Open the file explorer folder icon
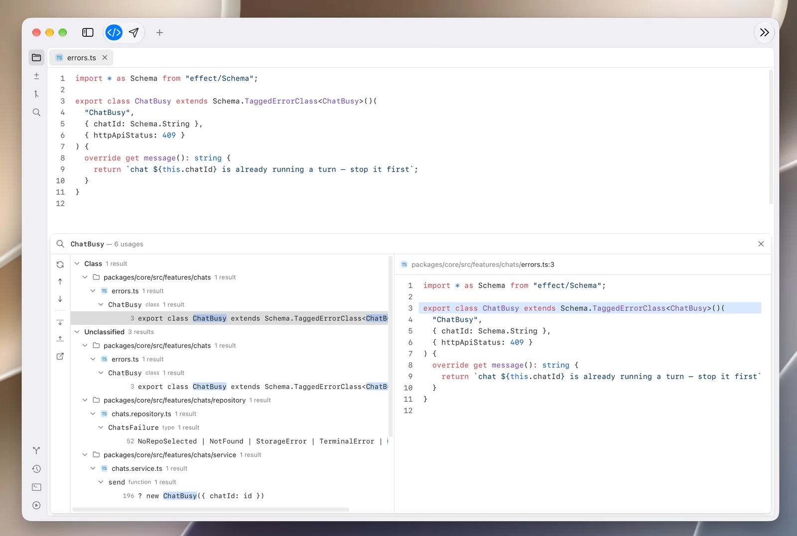The height and width of the screenshot is (536, 797). click(36, 58)
